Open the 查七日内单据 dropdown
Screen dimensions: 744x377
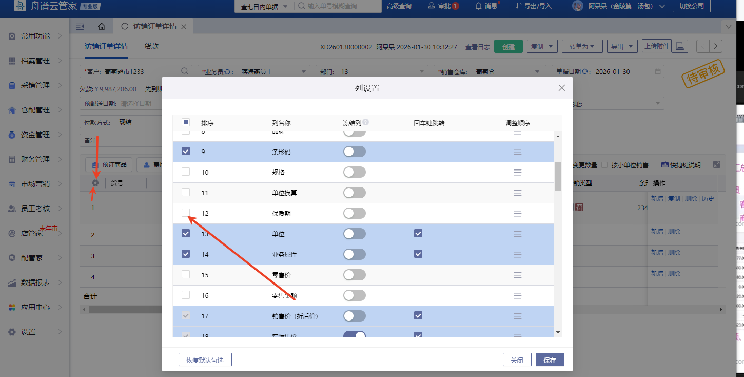click(x=263, y=6)
